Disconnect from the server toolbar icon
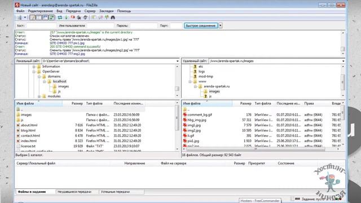 coord(79,17)
